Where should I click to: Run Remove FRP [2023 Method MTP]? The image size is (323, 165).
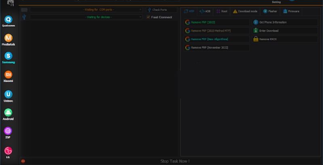217,31
